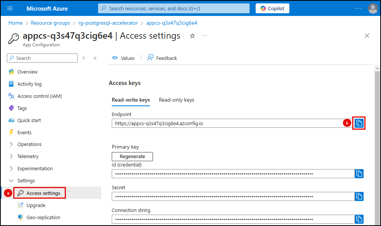Open the user account avatar
This screenshot has width=381, height=226.
(x=373, y=8)
